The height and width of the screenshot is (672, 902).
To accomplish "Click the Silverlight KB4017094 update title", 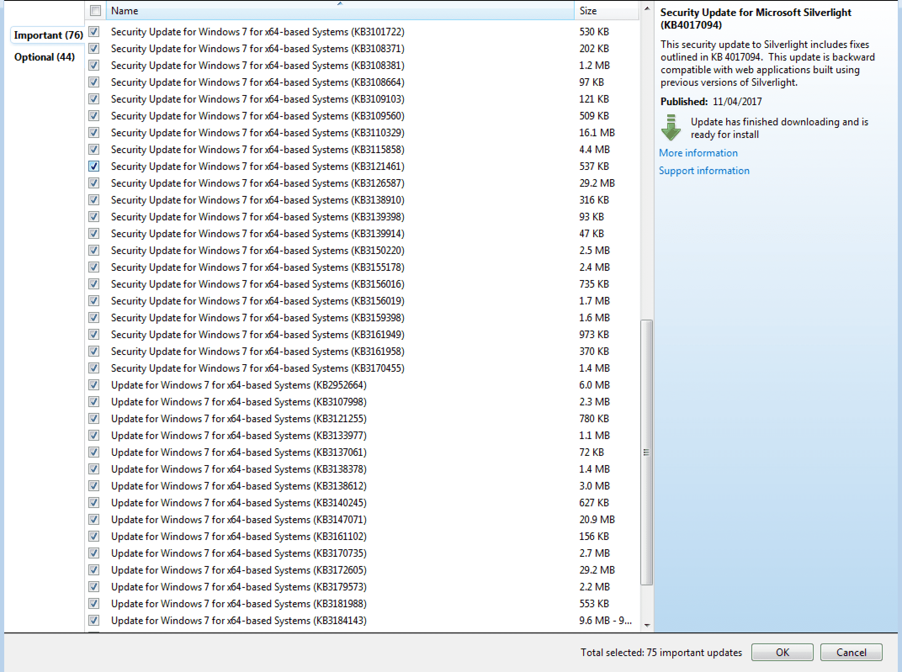I will pos(756,19).
